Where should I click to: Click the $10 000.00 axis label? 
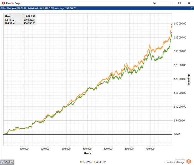[180, 106]
